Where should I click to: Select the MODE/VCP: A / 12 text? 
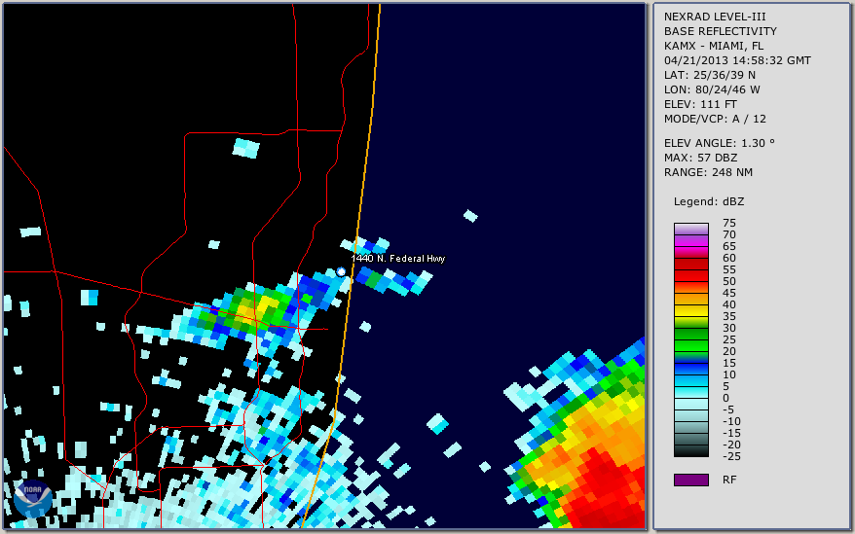(715, 119)
